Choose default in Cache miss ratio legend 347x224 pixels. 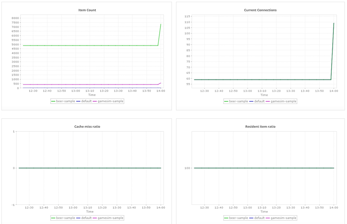(84, 218)
